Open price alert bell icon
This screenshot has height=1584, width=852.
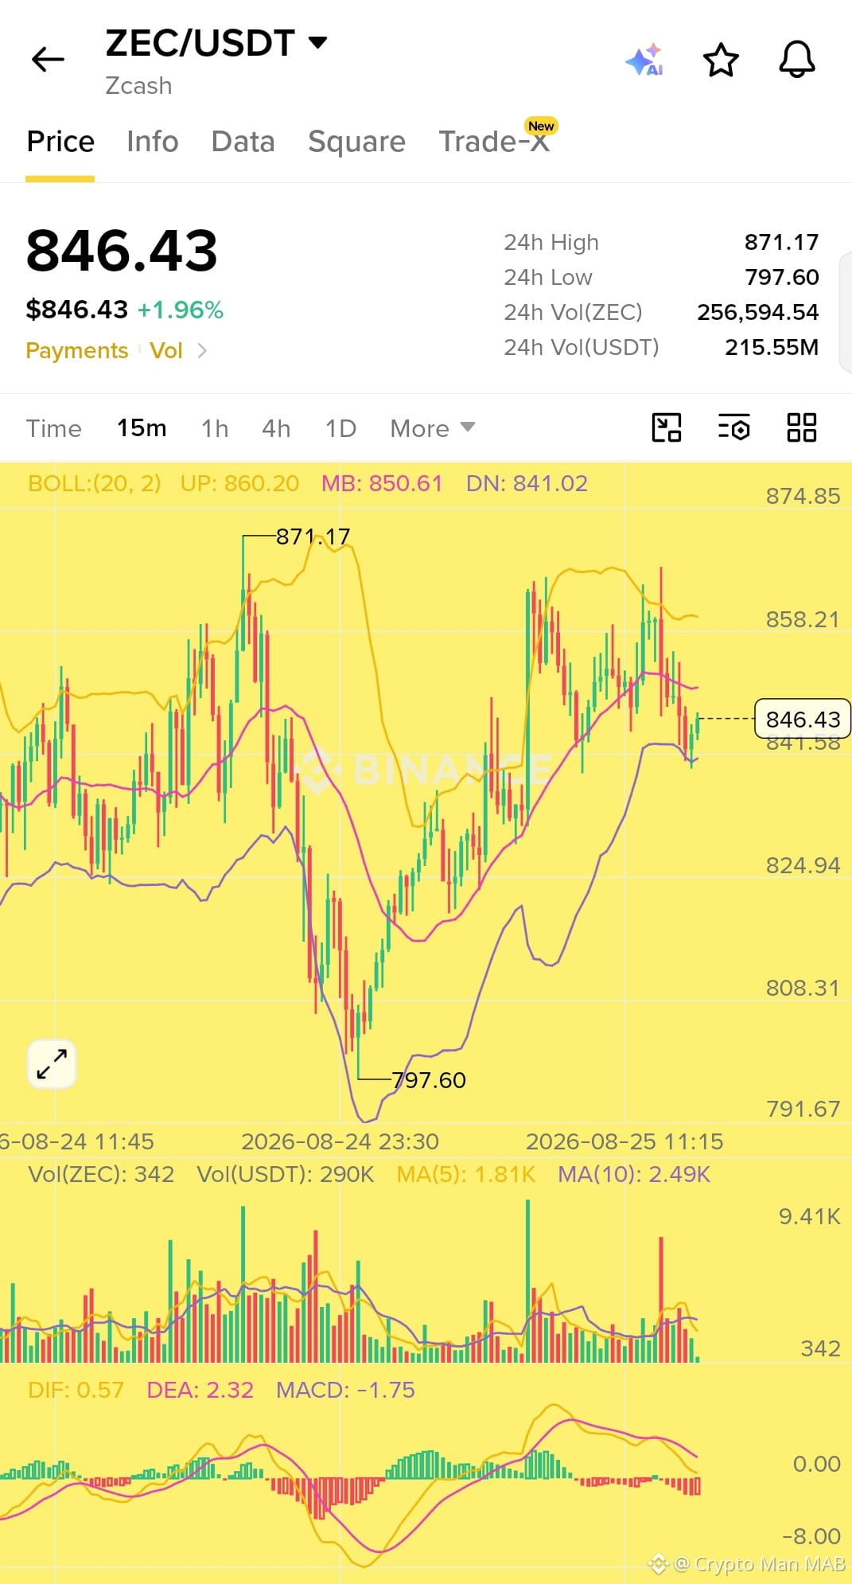pyautogui.click(x=796, y=60)
